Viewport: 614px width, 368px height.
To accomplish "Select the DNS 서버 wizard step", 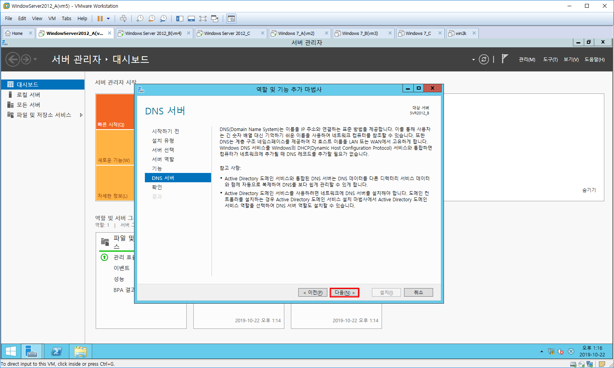I will 178,178.
